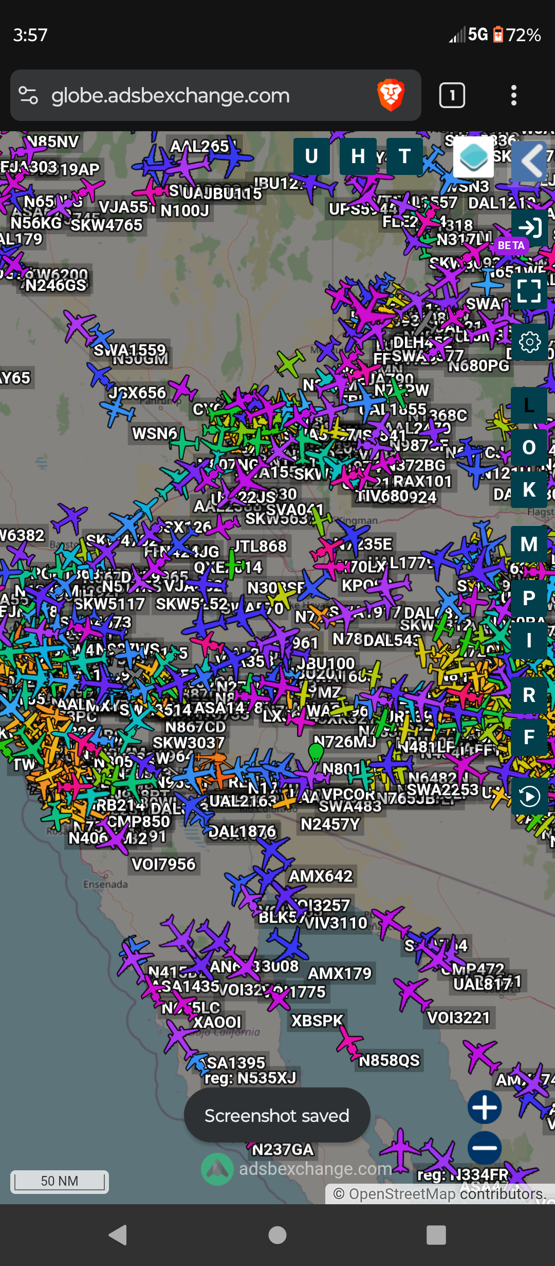Select aircraft label XAOOI
Image resolution: width=555 pixels, height=1266 pixels.
point(217,1022)
